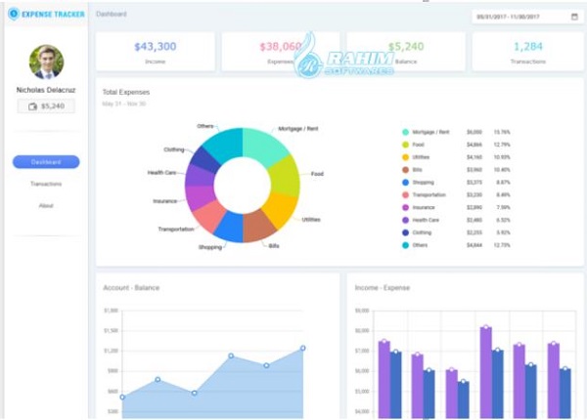The width and height of the screenshot is (587, 420).
Task: Go to Transactions in the sidebar
Action: 46,184
